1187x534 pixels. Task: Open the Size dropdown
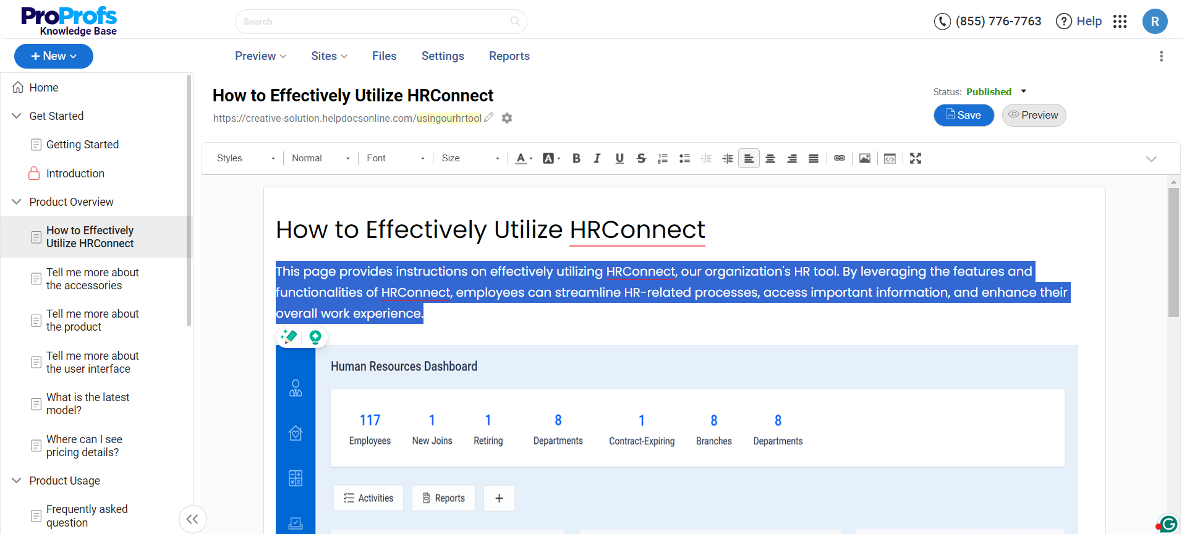(x=470, y=158)
